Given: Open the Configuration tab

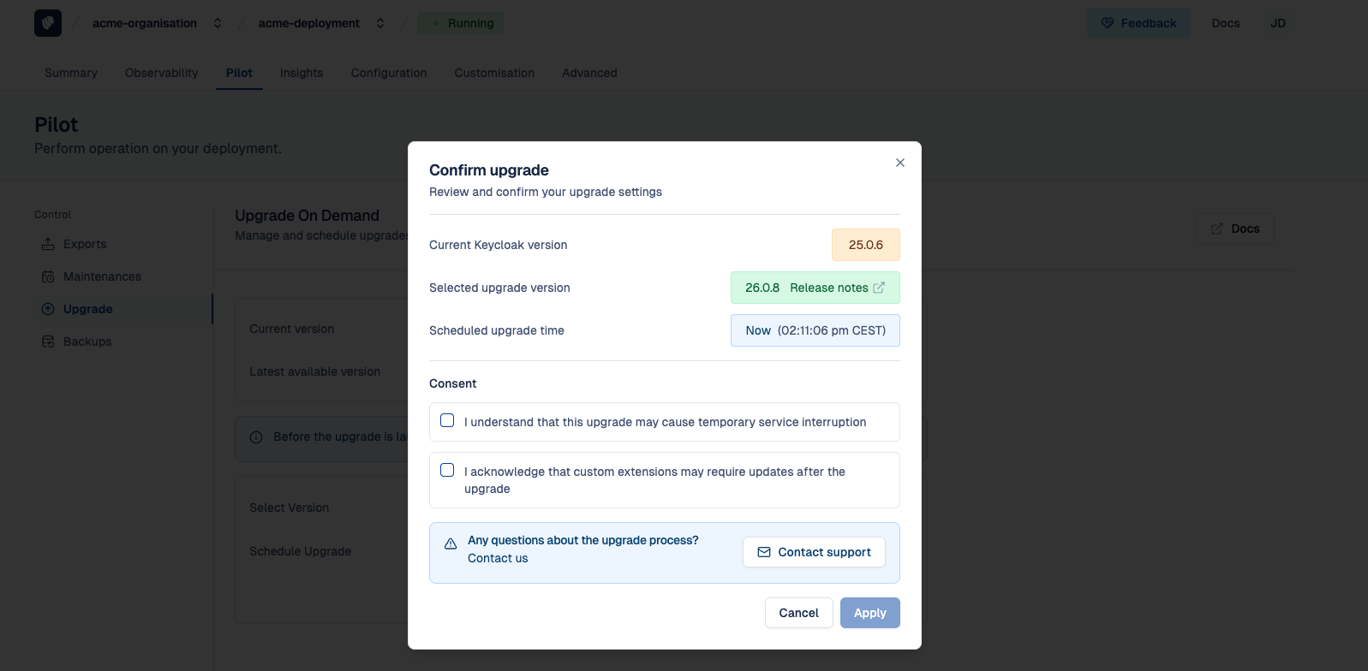Looking at the screenshot, I should click(389, 73).
